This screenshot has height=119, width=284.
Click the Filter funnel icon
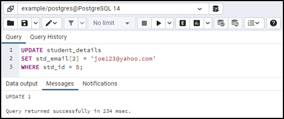[x=70, y=23]
